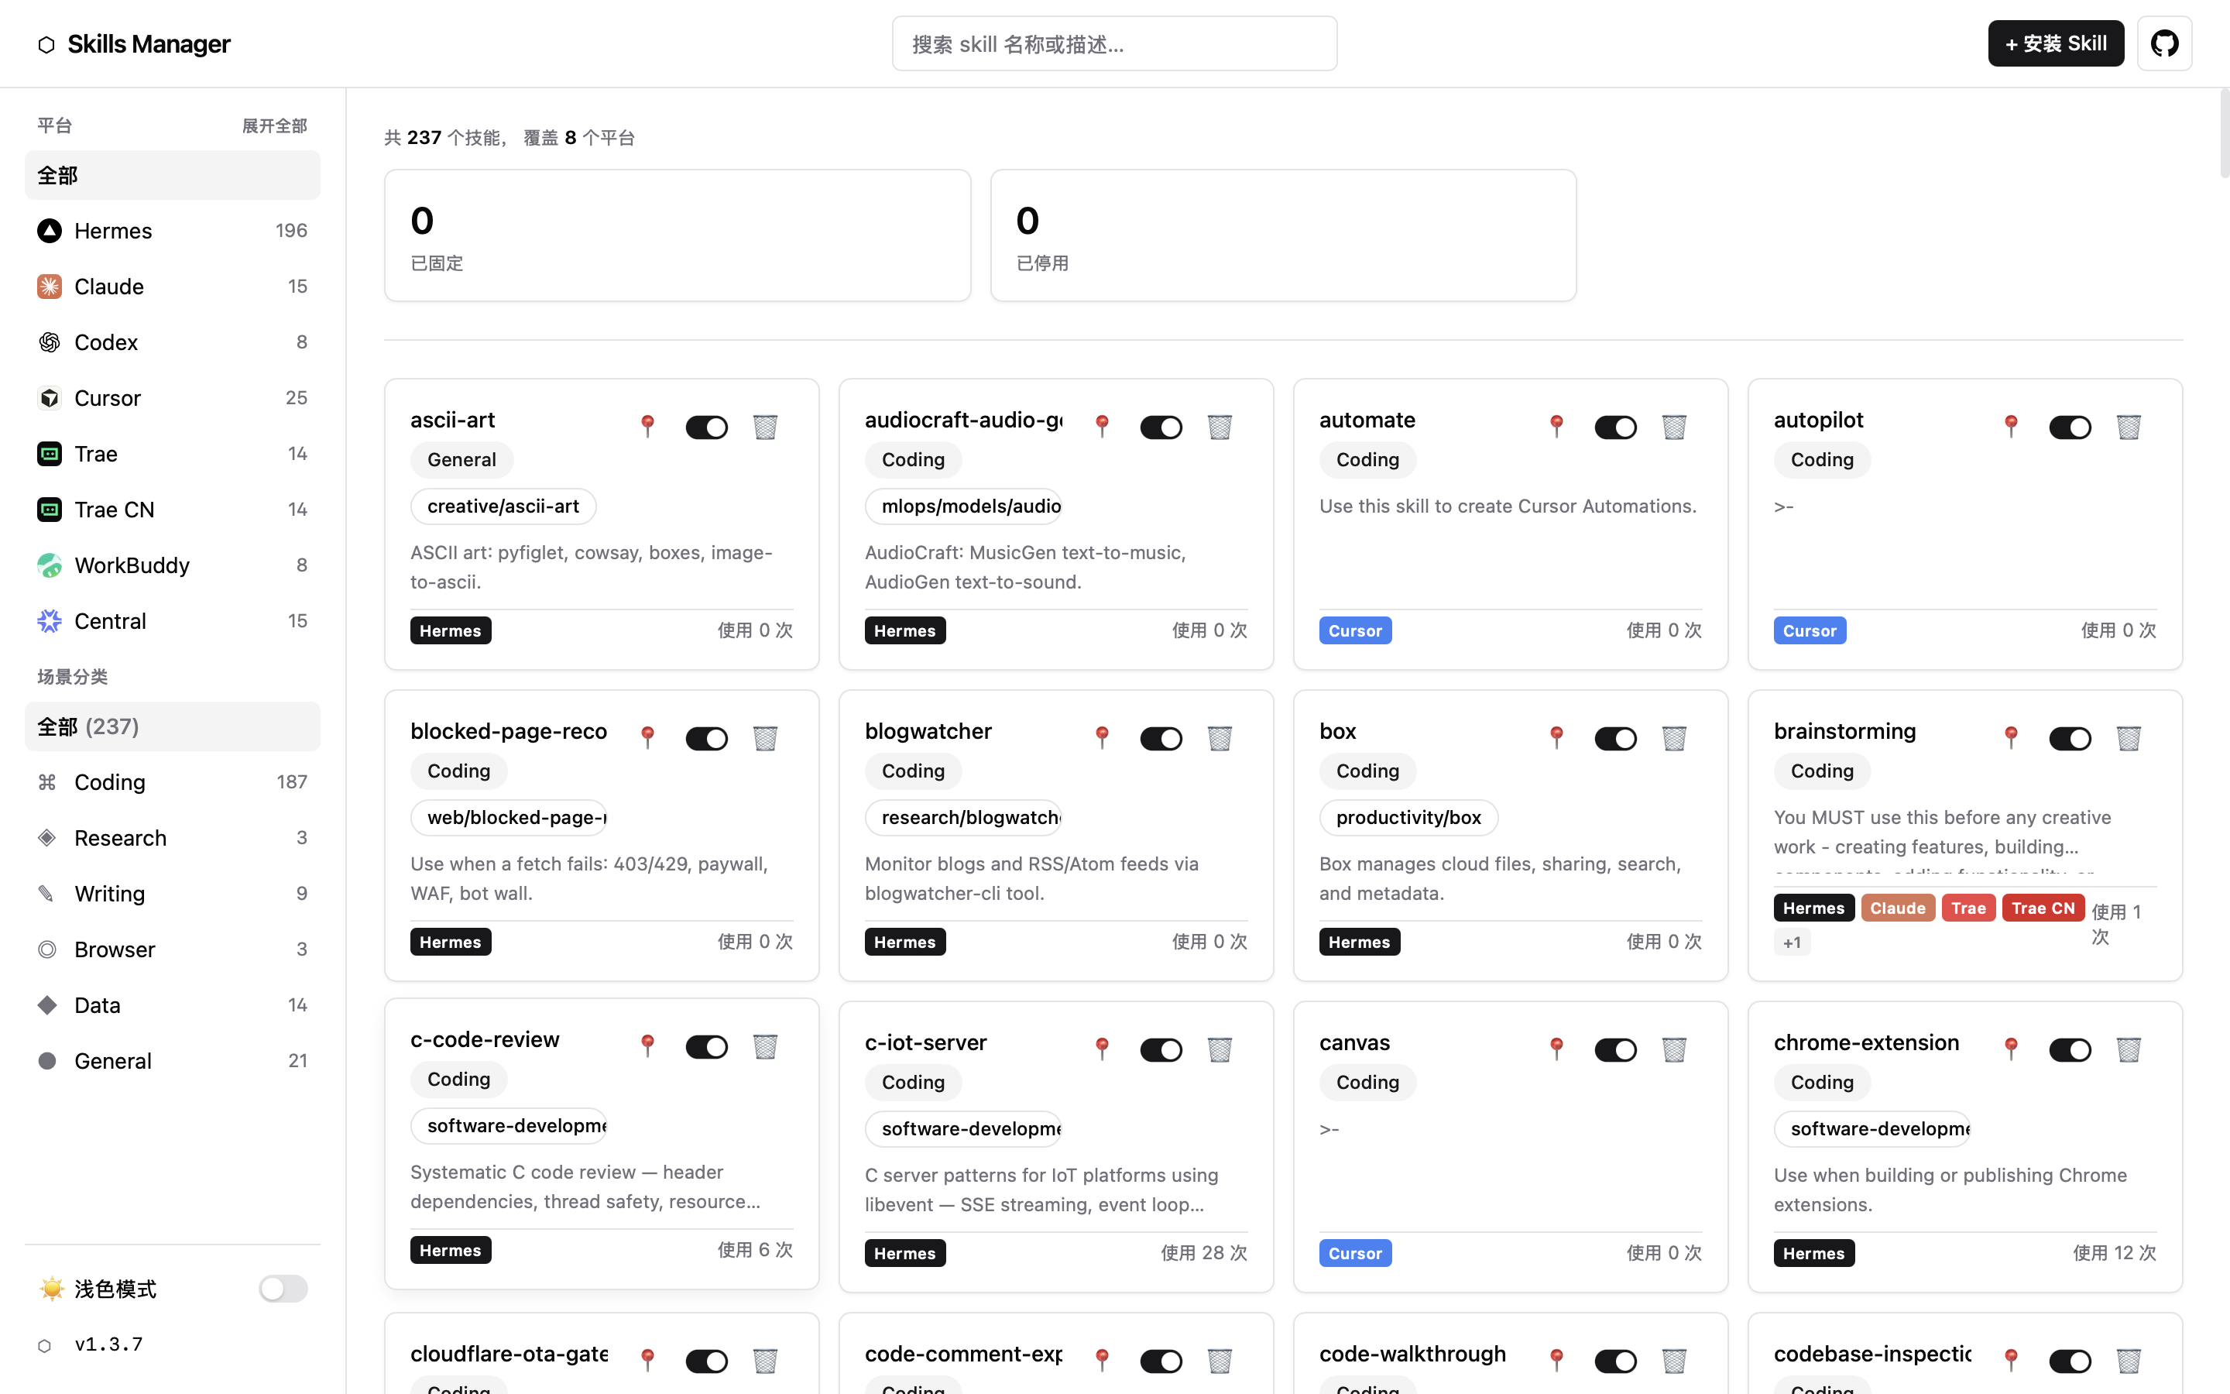The width and height of the screenshot is (2230, 1394).
Task: Delete the c-iot-server skill
Action: pos(1219,1049)
